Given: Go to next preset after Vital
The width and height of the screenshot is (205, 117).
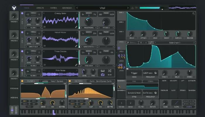Looking at the screenshot, I should (x=128, y=8).
